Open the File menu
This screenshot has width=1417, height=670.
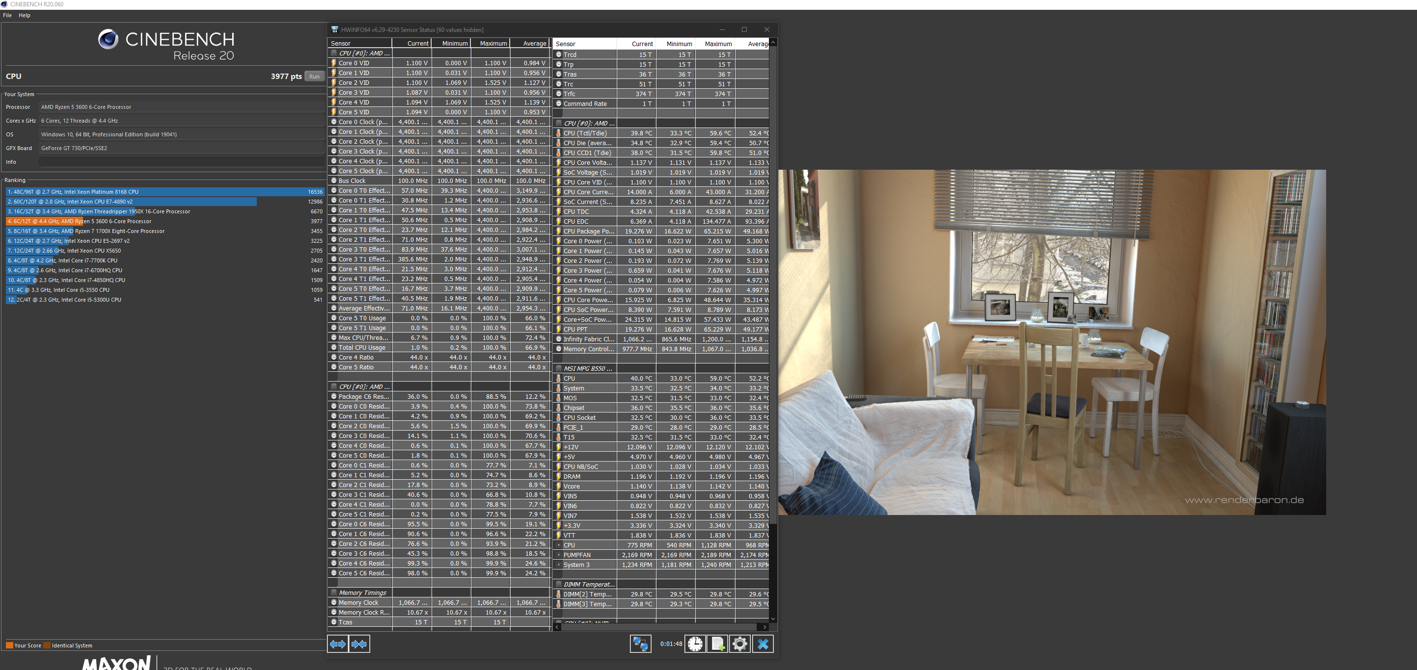click(7, 15)
